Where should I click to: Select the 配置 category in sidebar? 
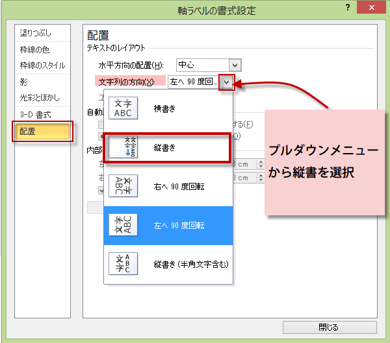tap(43, 132)
